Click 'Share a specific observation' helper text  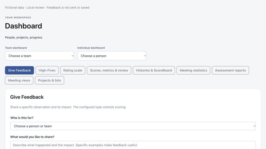(68, 107)
